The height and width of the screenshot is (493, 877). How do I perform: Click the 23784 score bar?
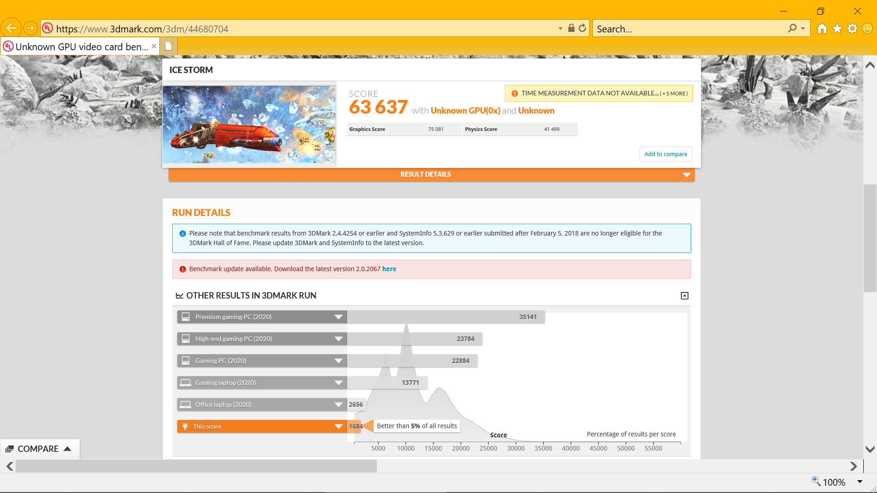(x=415, y=339)
